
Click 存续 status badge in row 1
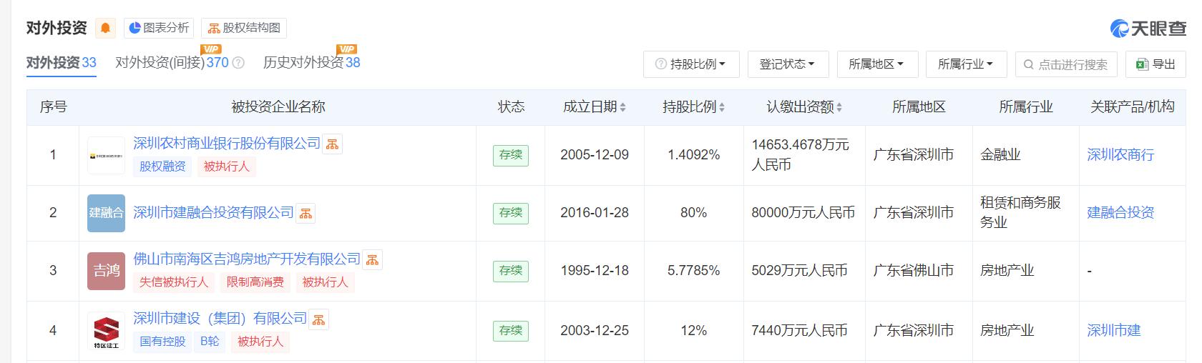(511, 154)
